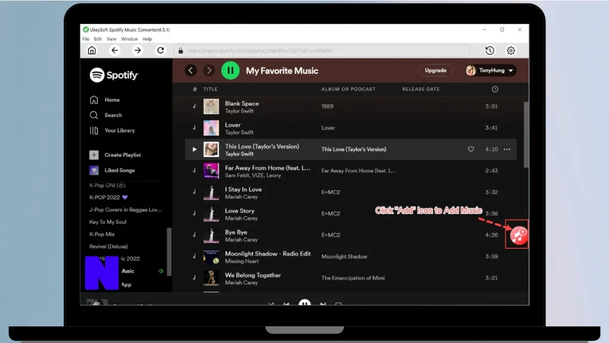This screenshot has height=343, width=609.
Task: Click Moonlight Shadow album thumbnail
Action: (x=211, y=257)
